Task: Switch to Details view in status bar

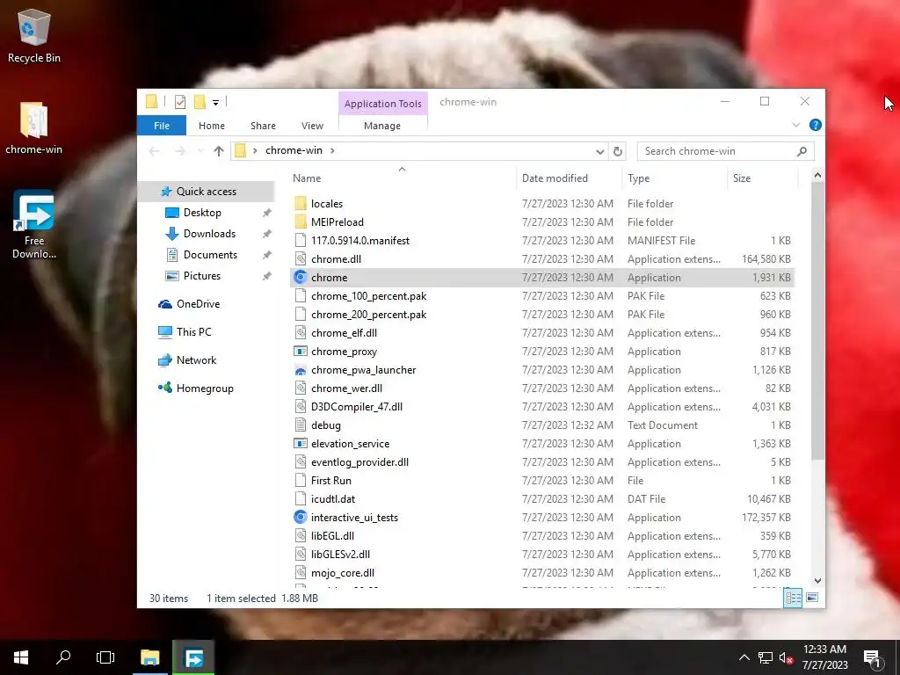Action: 793,598
